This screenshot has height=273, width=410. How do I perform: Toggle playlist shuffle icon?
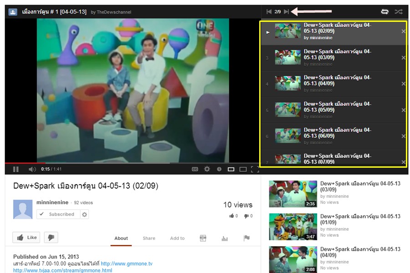click(x=399, y=11)
